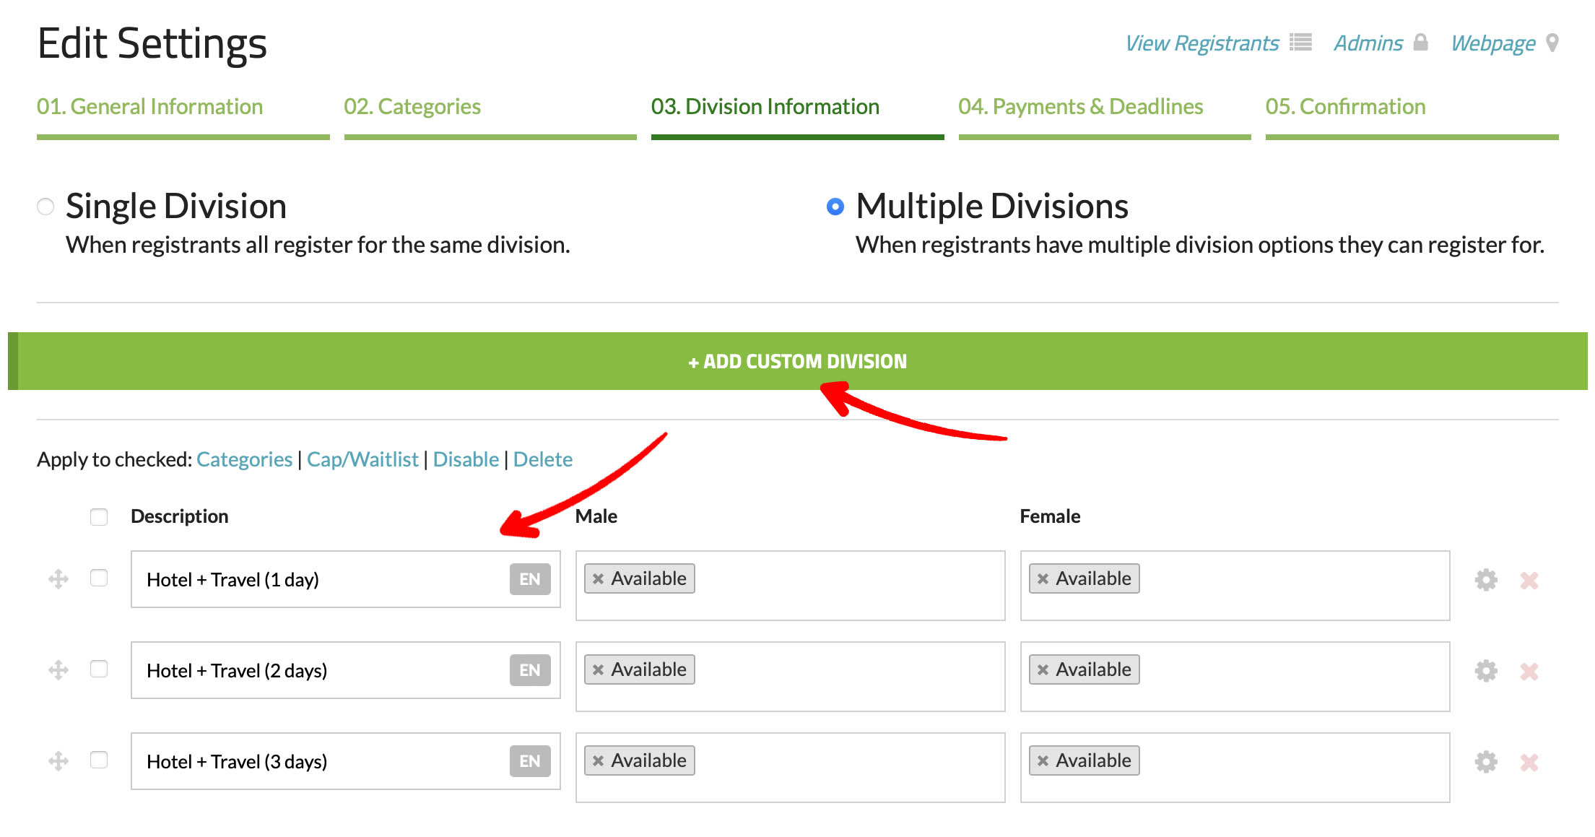Click Add Custom Division button
This screenshot has height=837, width=1595.
797,361
